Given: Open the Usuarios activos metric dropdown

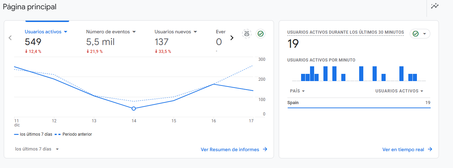Looking at the screenshot, I should click(x=66, y=32).
